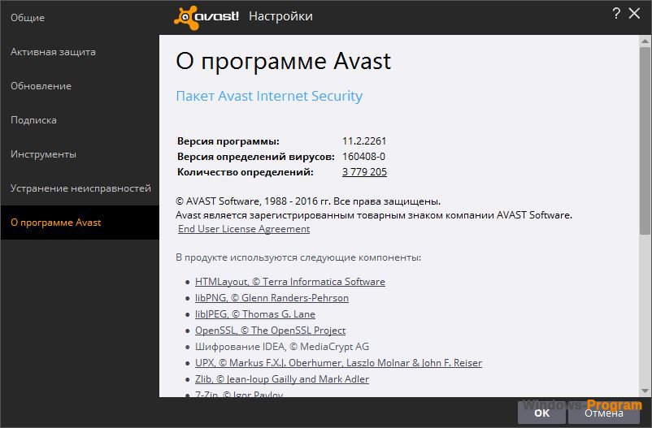Viewport: 652px width, 428px height.
Task: Click Количество определений label
Action: (x=246, y=172)
